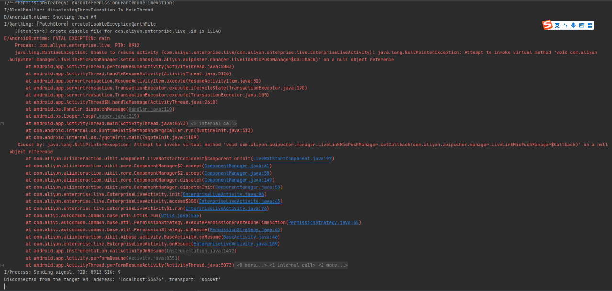Viewport: 612px width, 291px height.
Task: Click the 'TransactionExecutor.executeLifecycleState' stack line
Action: pyautogui.click(x=166, y=88)
